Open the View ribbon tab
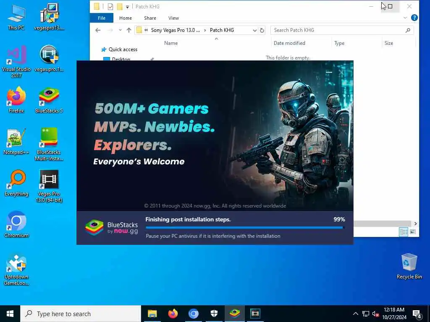 [173, 18]
